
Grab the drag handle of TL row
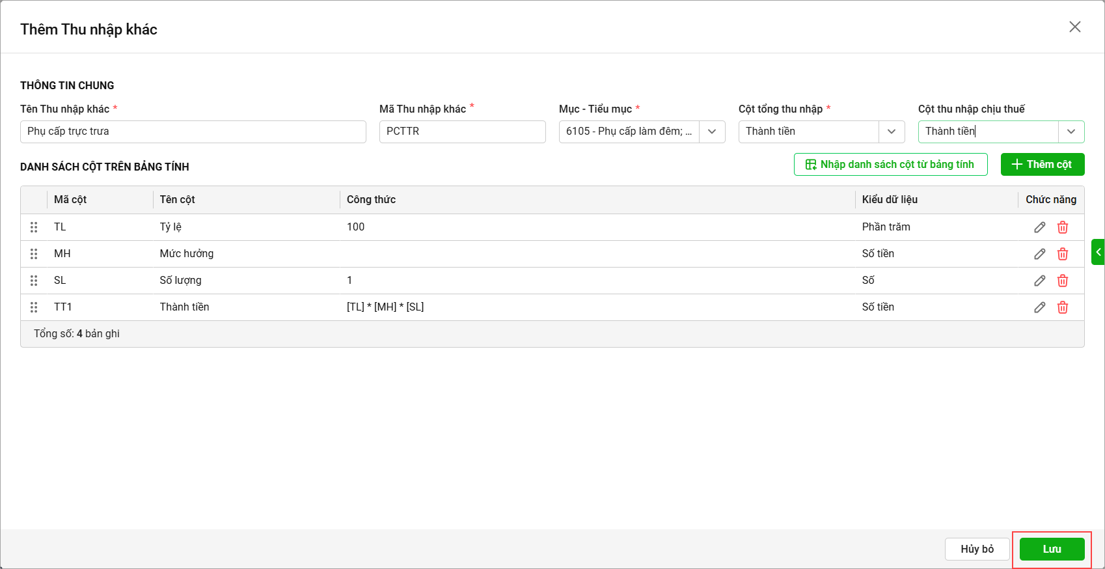34,227
